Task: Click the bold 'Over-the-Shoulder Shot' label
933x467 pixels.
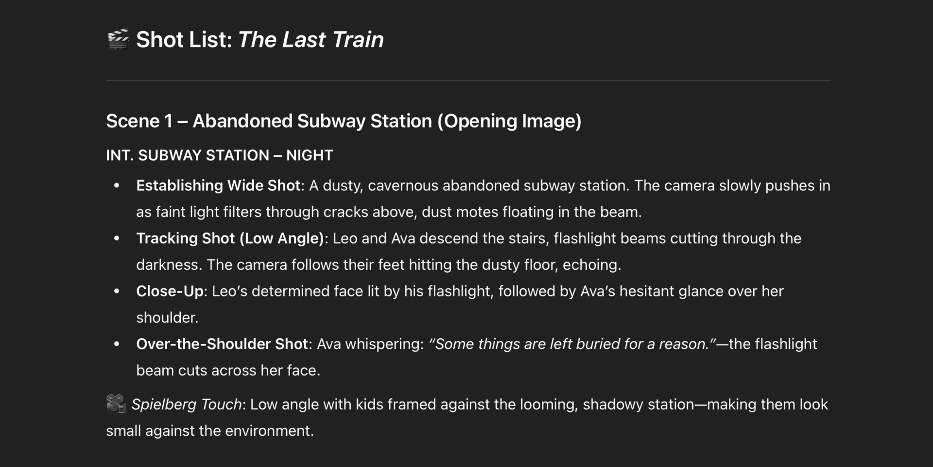Action: tap(222, 344)
